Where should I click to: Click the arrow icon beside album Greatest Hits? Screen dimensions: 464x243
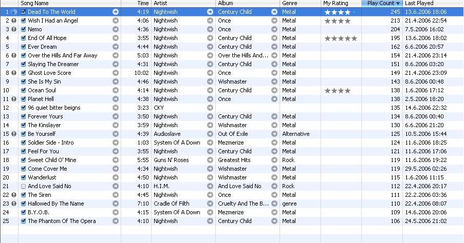coord(274,160)
